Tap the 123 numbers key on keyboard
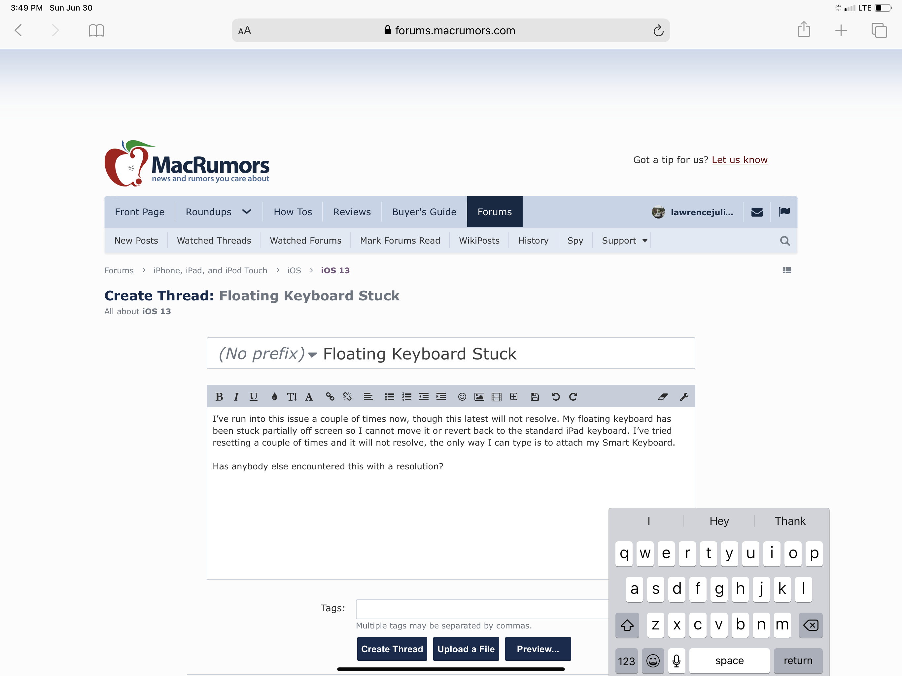902x676 pixels. click(x=626, y=660)
